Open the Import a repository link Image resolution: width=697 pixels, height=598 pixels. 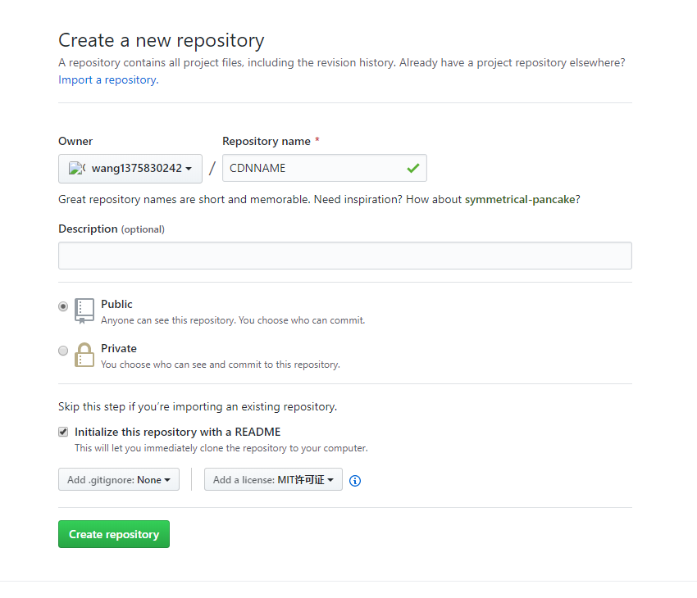tap(107, 79)
